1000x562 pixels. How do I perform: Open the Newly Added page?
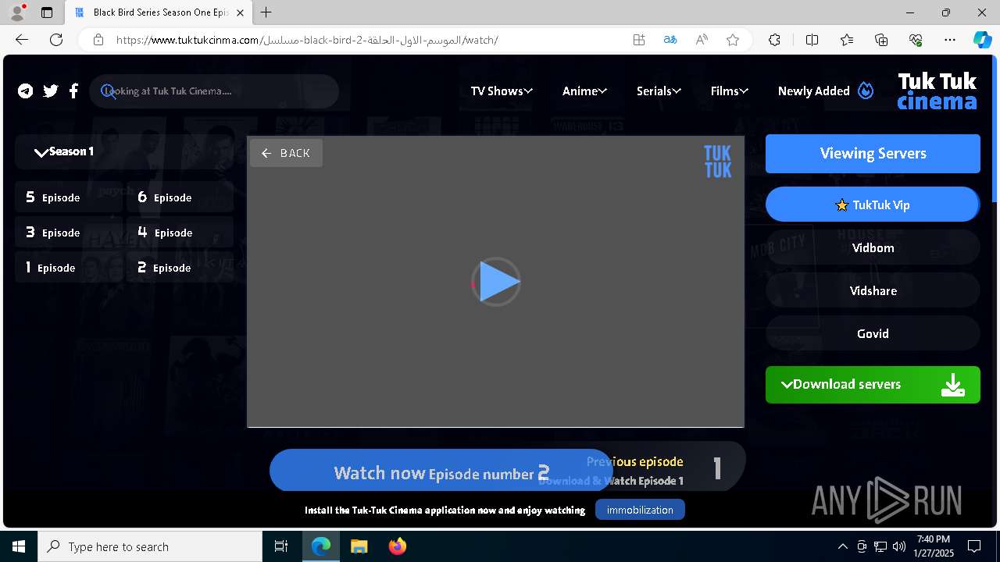click(x=826, y=91)
